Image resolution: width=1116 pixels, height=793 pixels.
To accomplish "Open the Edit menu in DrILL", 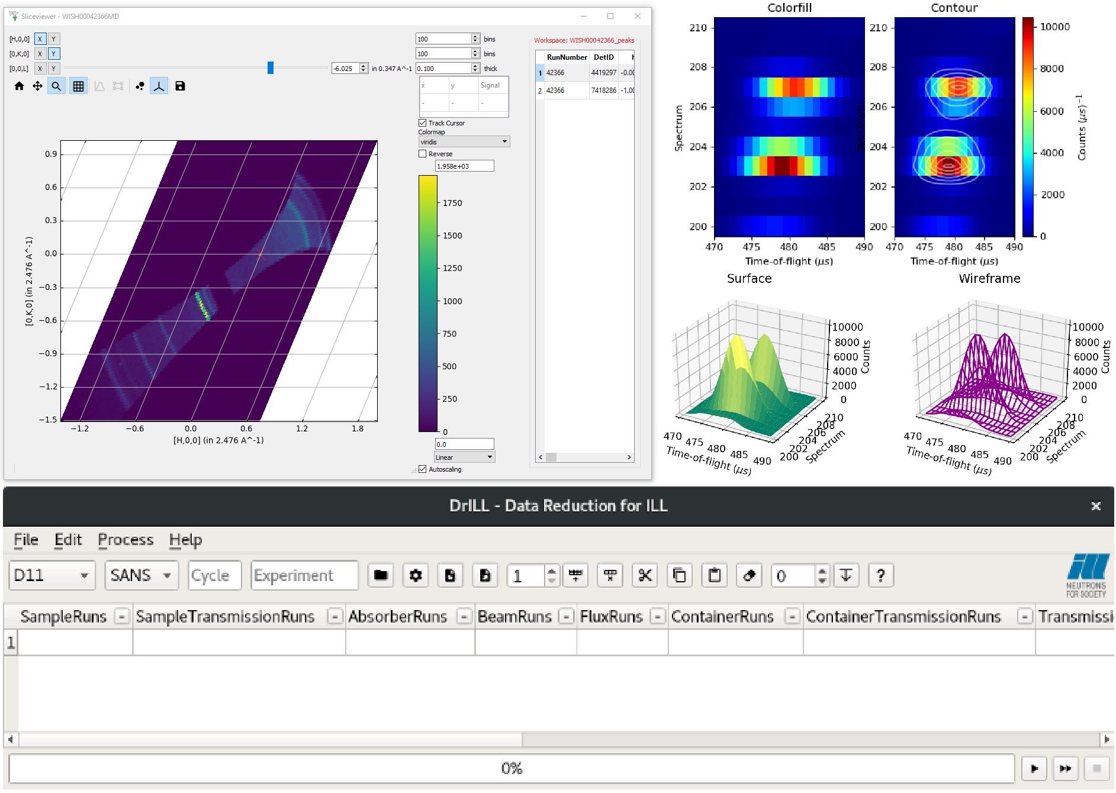I will (68, 540).
